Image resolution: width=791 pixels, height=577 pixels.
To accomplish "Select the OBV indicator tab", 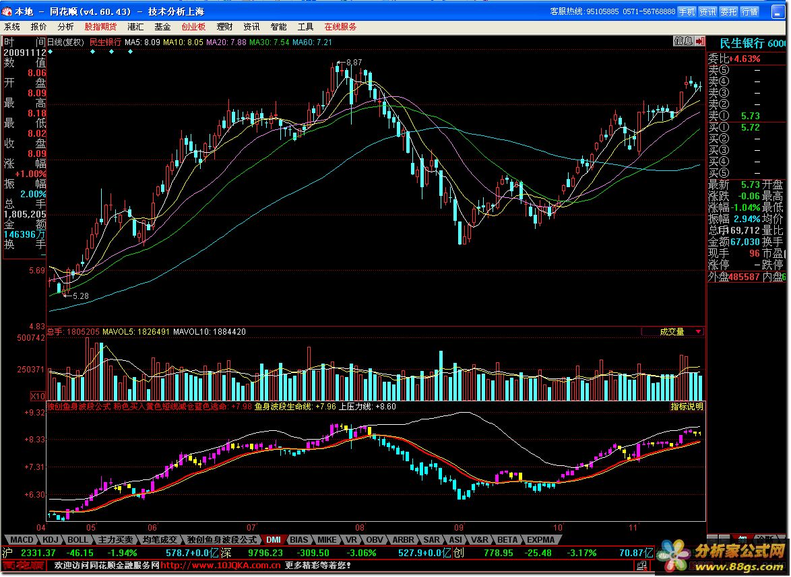I will tap(374, 540).
